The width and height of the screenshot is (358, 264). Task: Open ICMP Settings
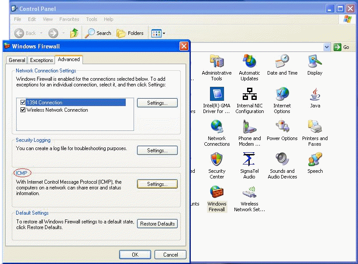point(157,184)
